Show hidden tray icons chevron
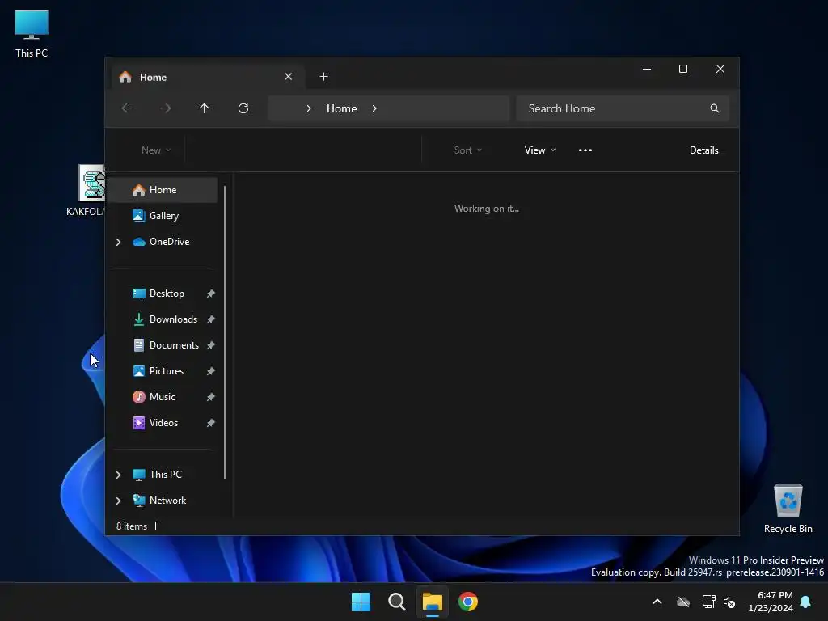Screen dimensions: 828x621 (x=657, y=602)
